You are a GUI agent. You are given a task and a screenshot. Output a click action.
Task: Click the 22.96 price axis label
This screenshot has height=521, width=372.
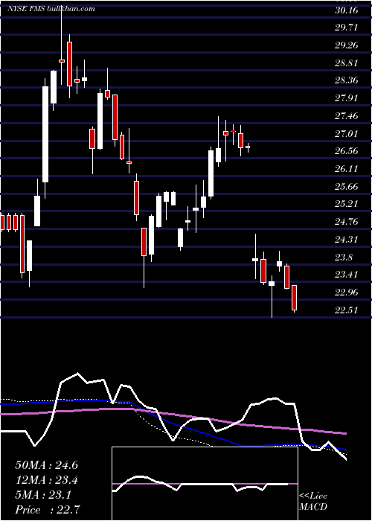pos(347,292)
